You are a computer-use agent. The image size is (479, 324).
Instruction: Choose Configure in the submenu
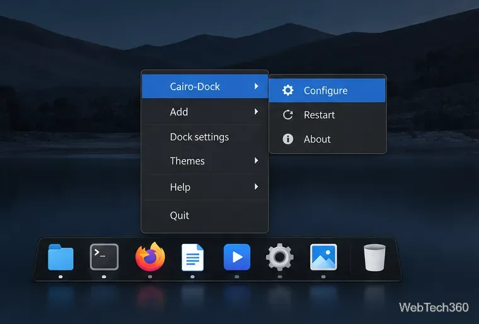[327, 91]
